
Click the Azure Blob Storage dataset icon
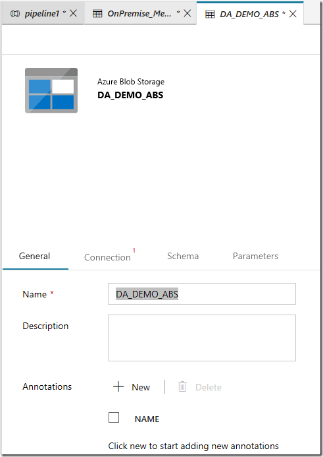51,90
